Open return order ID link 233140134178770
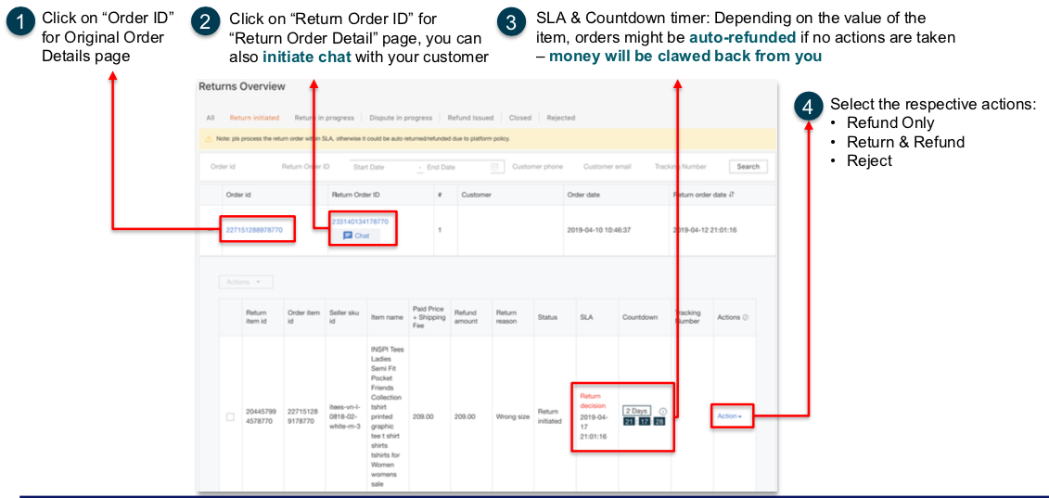Screen dimensions: 1049x498 pos(360,222)
